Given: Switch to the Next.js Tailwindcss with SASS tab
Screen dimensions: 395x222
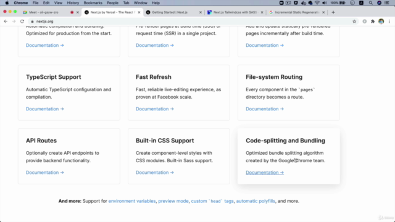Looking at the screenshot, I should pos(235,12).
